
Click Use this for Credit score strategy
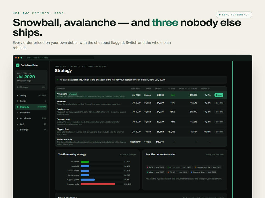point(219,112)
